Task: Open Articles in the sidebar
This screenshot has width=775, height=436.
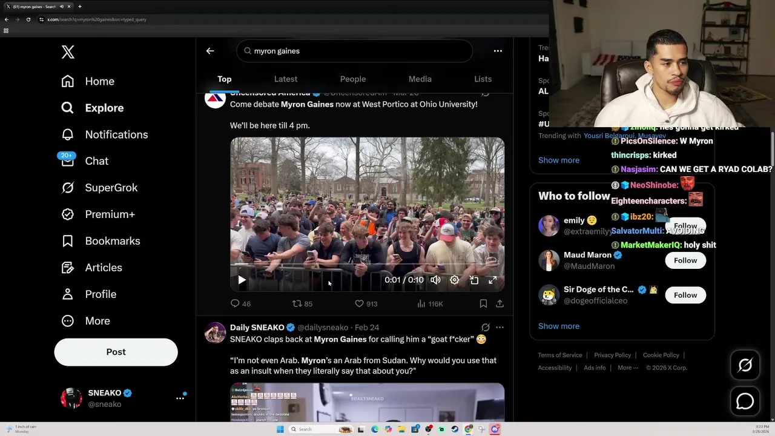Action: point(92,268)
